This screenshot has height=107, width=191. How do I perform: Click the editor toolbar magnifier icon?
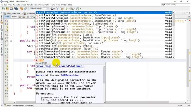pos(33,17)
